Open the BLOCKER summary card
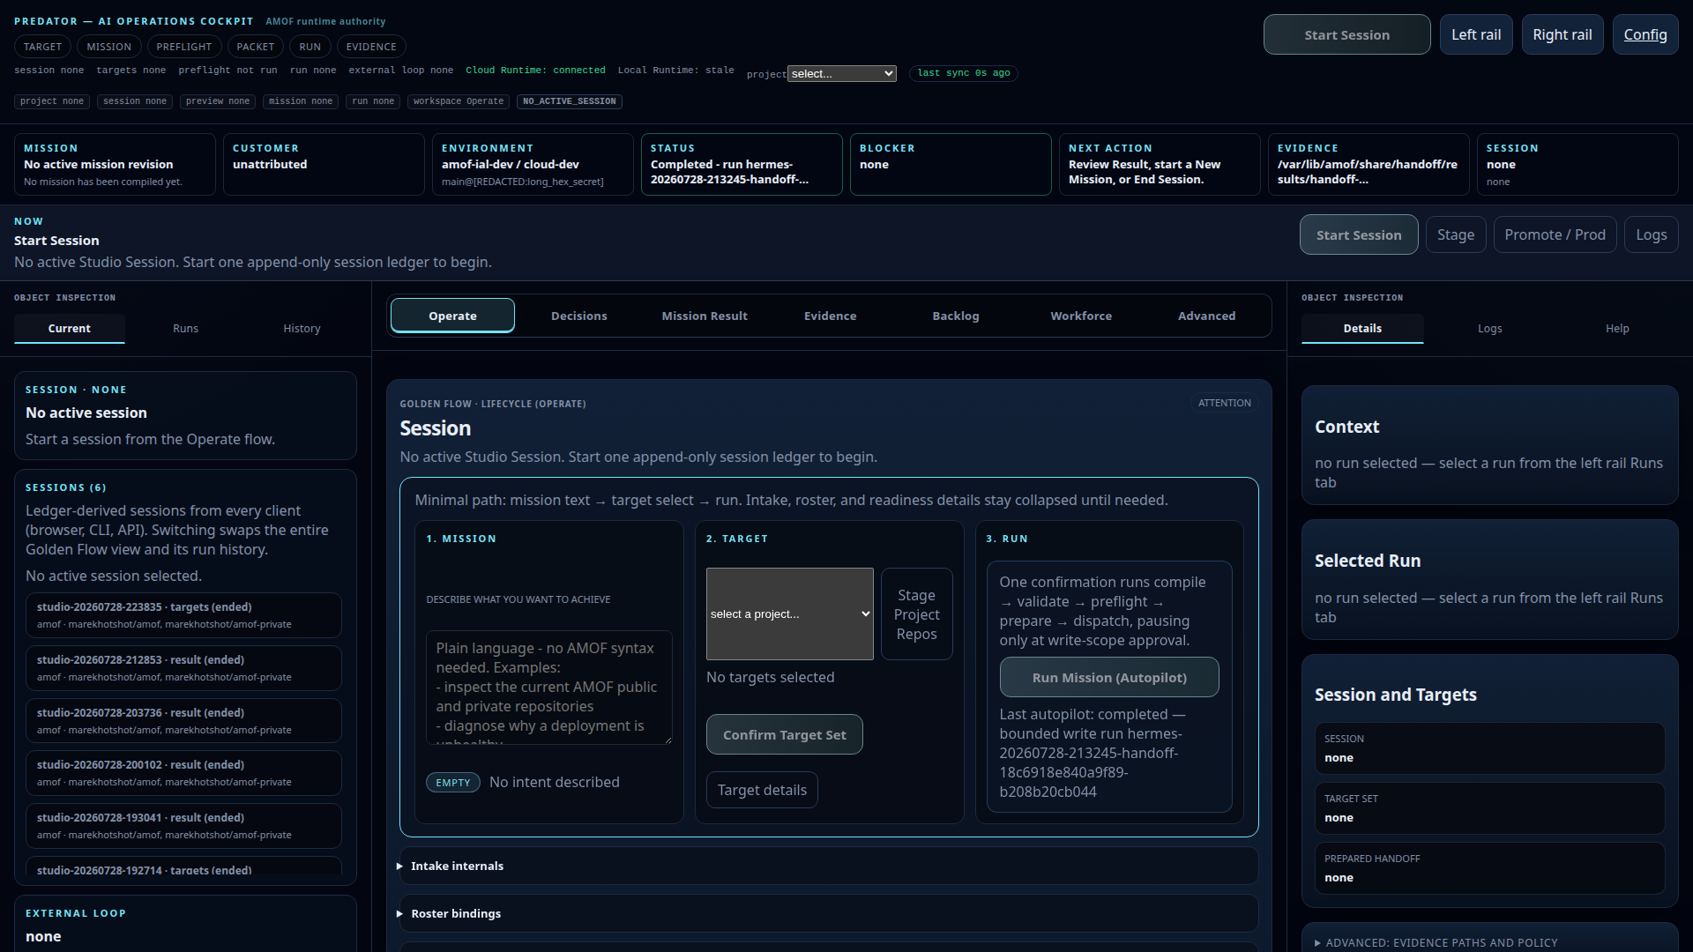The height and width of the screenshot is (952, 1693). point(951,164)
